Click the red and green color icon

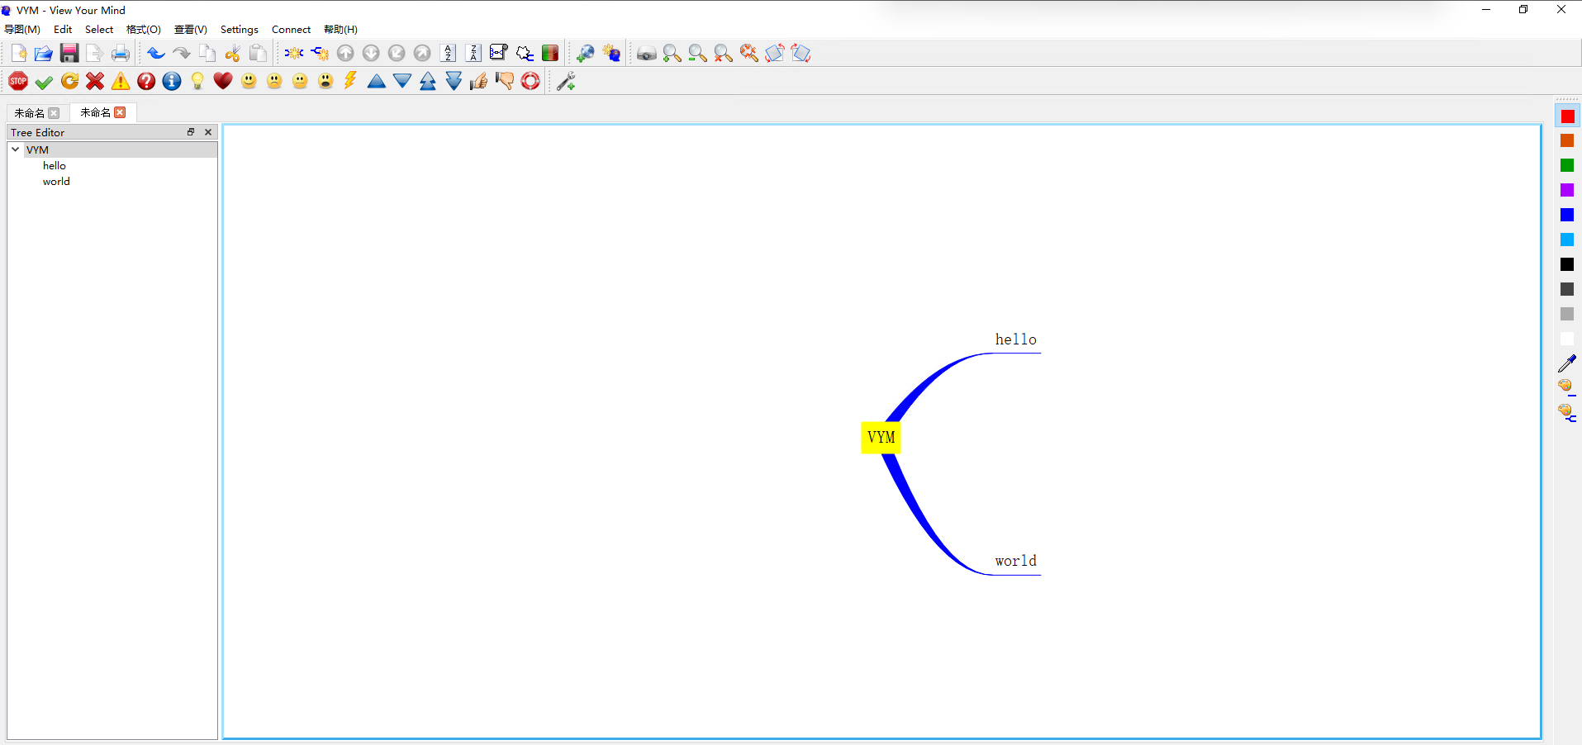pyautogui.click(x=550, y=54)
